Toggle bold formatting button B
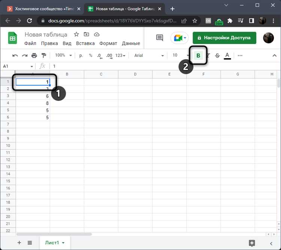Viewport: 281px width, 250px height. point(198,56)
